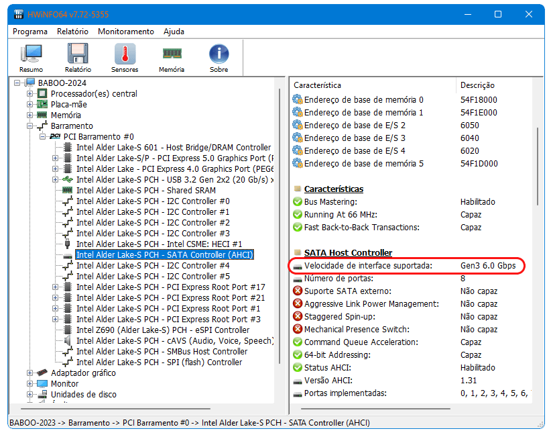Click the 'Número de portas:' row
549x437 pixels.
tap(412, 279)
